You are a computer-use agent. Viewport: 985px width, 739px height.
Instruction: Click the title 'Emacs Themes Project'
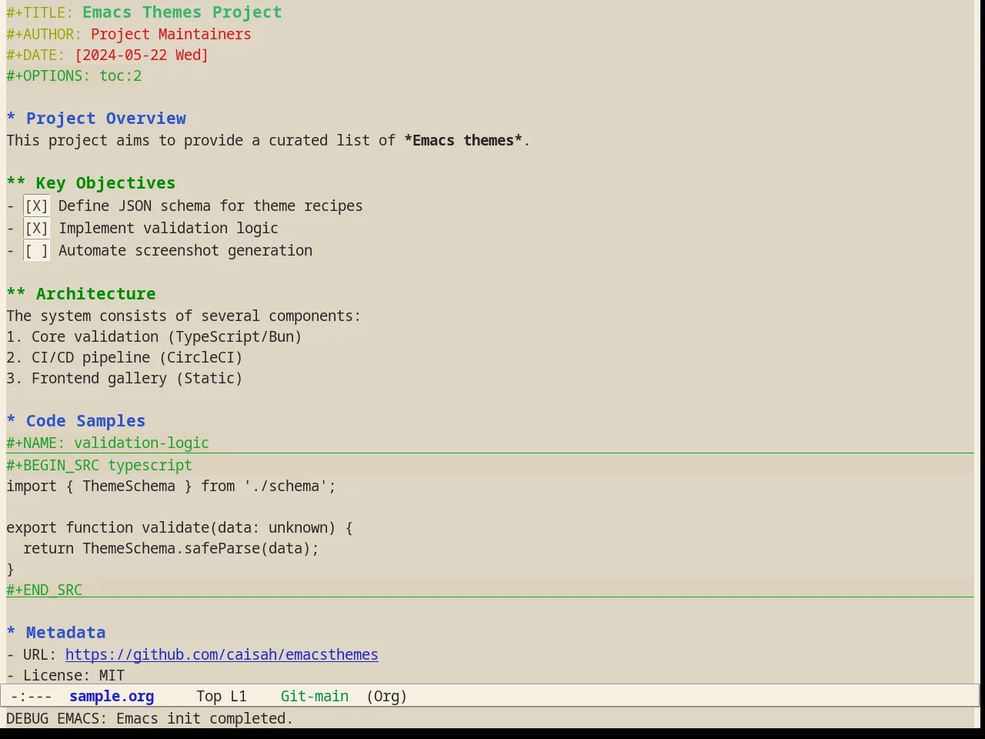[x=182, y=12]
